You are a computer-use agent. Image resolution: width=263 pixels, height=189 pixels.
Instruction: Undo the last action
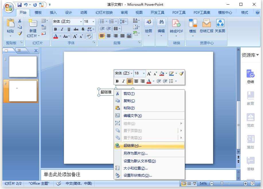26,5
